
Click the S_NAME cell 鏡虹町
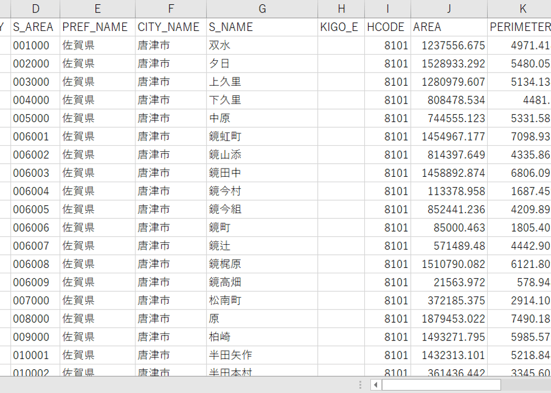click(x=262, y=136)
